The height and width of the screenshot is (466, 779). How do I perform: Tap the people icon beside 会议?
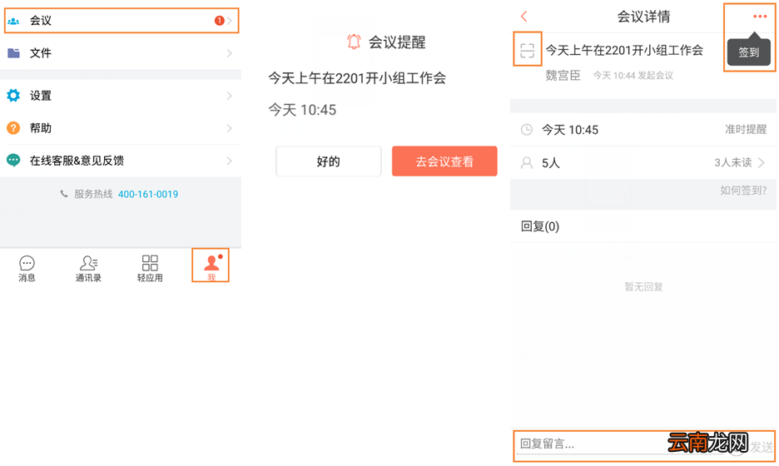point(13,21)
